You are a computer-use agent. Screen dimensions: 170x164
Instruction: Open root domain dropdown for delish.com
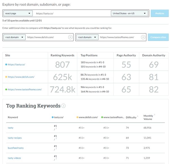(x=14, y=37)
